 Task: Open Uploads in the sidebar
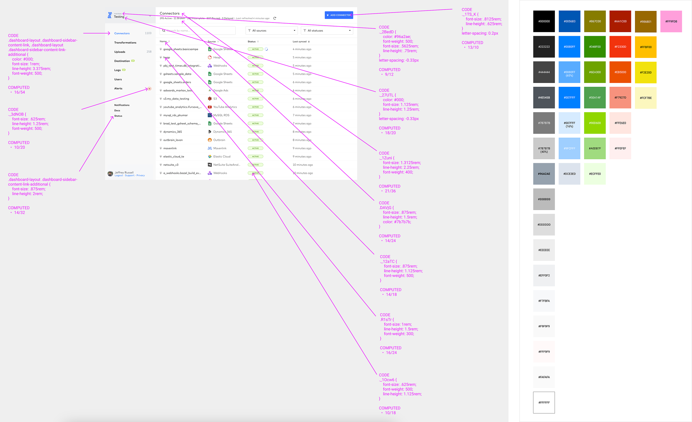pos(120,52)
